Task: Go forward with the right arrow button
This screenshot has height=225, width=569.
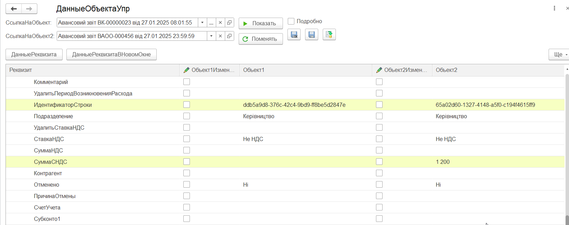Action: coord(29,9)
